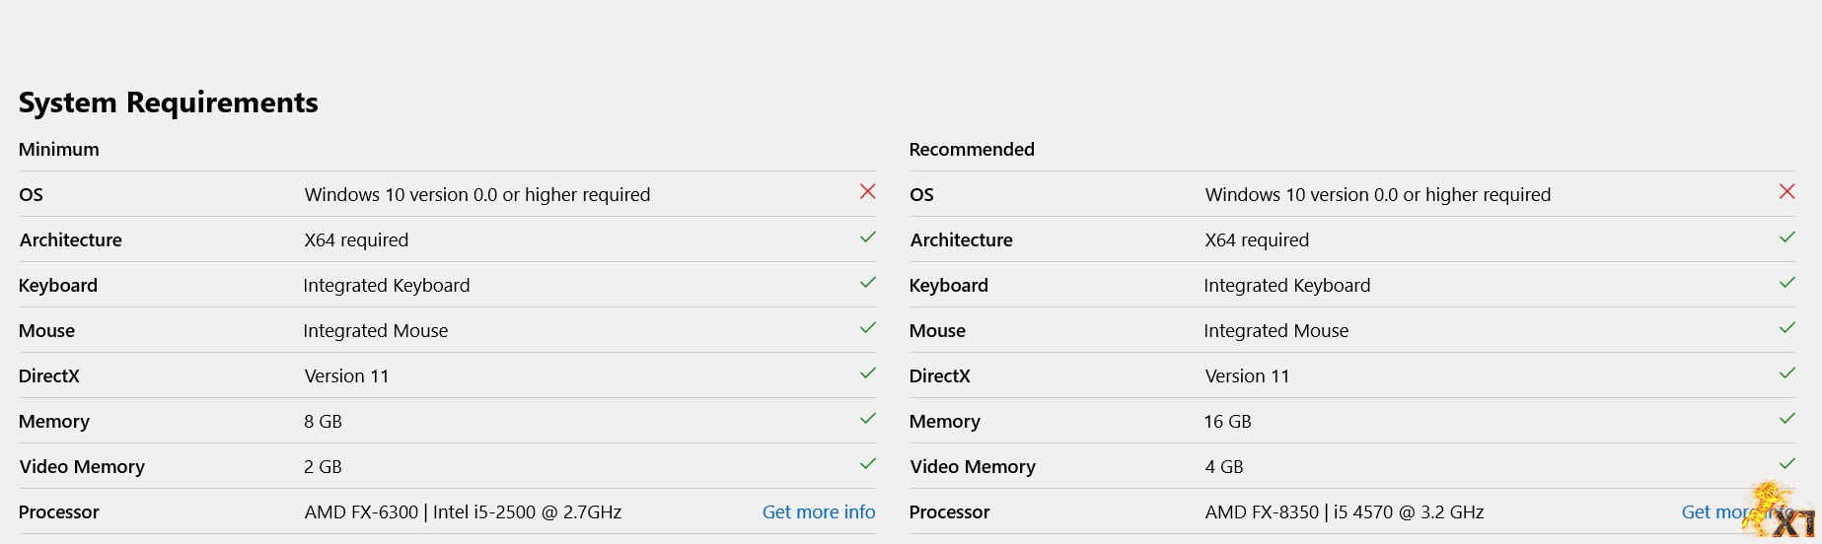Click the green check for Minimum Architecture

click(x=867, y=238)
